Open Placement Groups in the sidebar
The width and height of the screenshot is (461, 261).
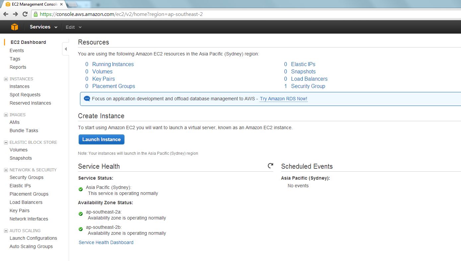coord(29,194)
